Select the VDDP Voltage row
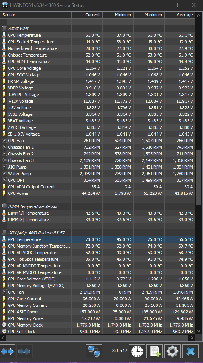Image resolution: width=203 pixels, height=363 pixels. (x=98, y=88)
